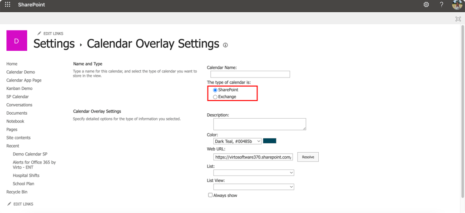This screenshot has width=465, height=213.
Task: Open Pages in side navigation
Action: (12, 130)
